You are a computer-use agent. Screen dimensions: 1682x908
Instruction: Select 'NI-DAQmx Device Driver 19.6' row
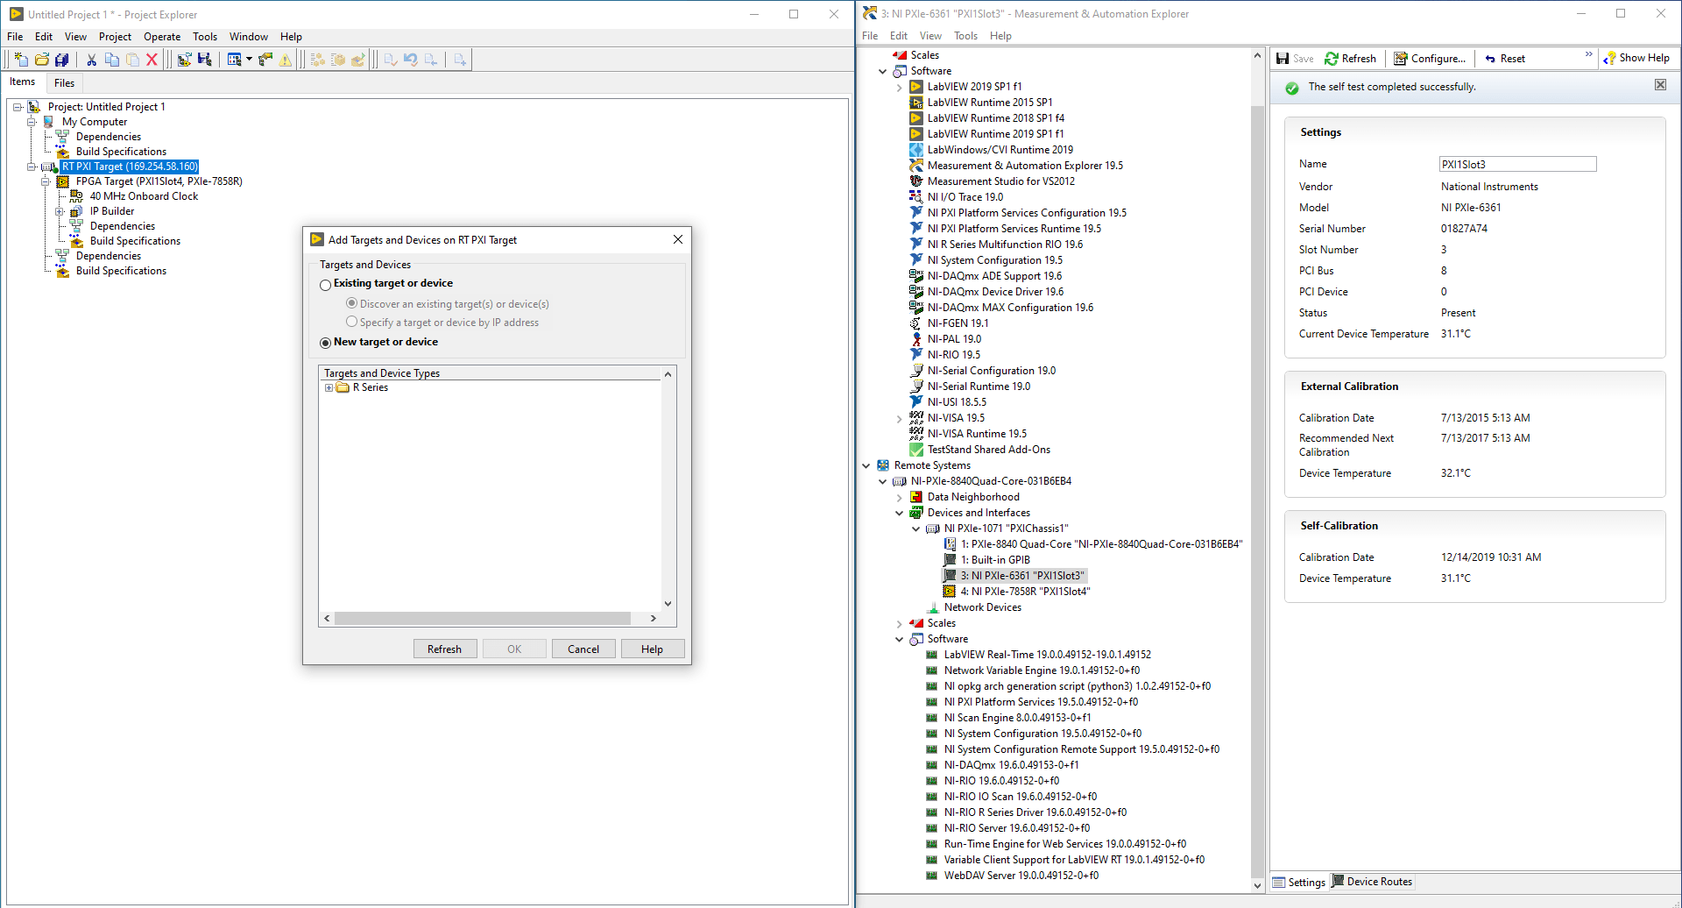coord(987,292)
